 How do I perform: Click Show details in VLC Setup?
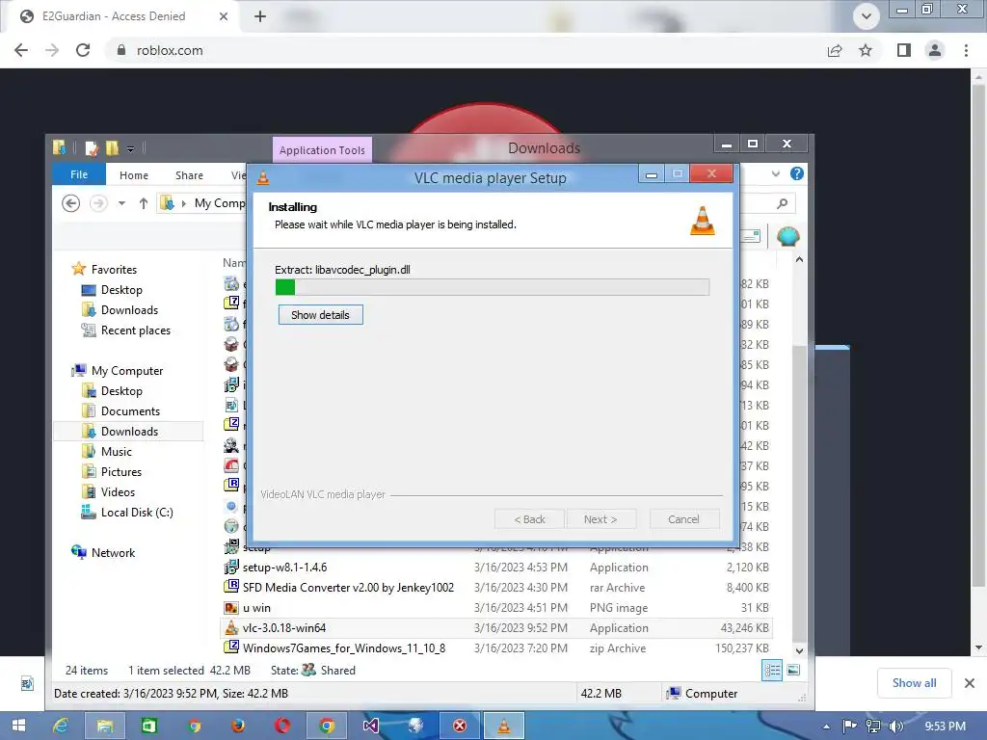tap(320, 315)
